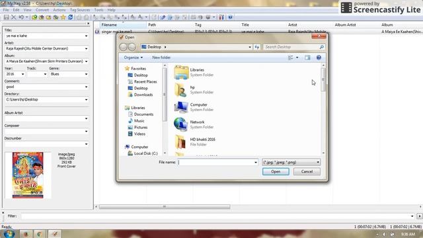Screen dimensions: 423x238
Task: Expand the Album field dropdown
Action: (86, 61)
